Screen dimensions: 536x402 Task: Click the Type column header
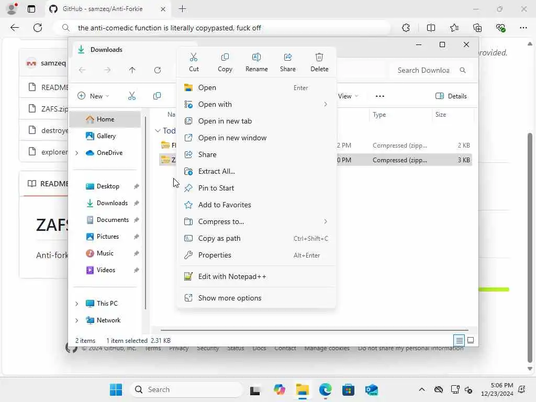[400, 115]
